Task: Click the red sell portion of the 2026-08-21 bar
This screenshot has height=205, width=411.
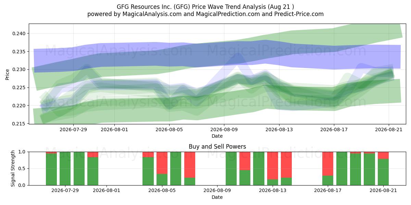Action: point(383,155)
